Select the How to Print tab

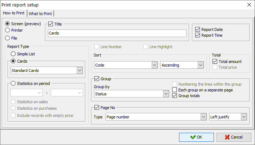[14, 13]
